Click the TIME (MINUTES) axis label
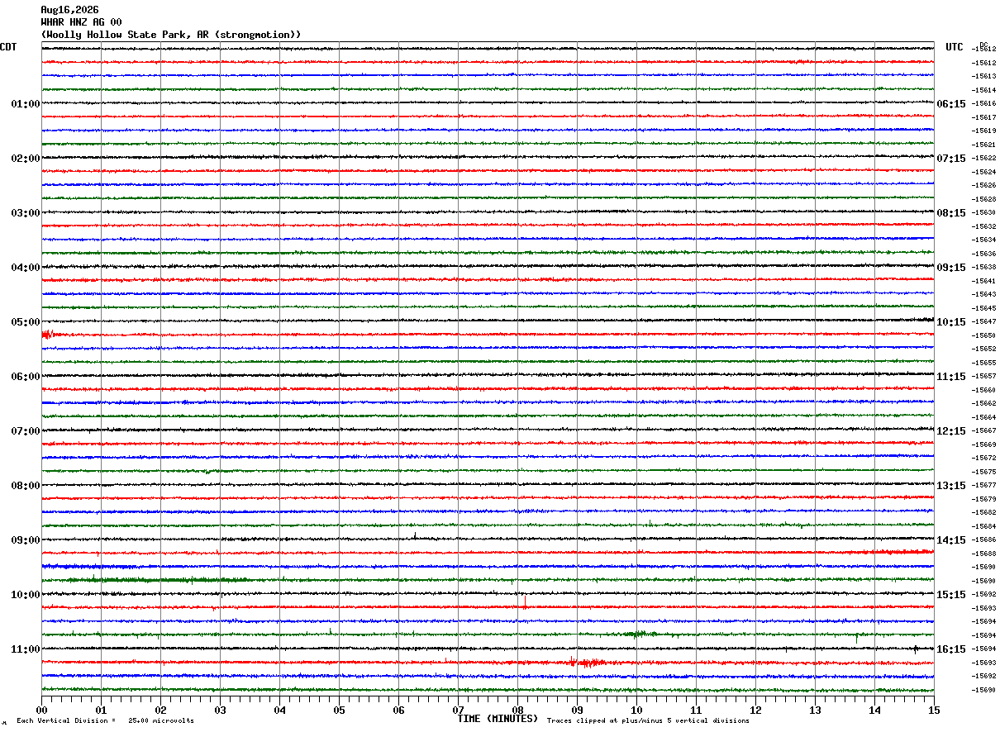Screen dimensions: 1000x732 (x=498, y=719)
